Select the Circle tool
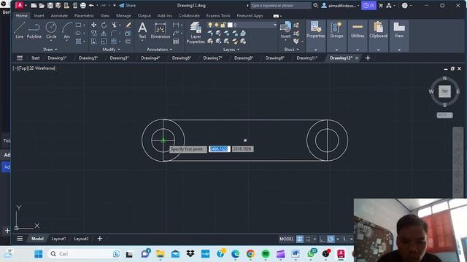The image size is (467, 262). point(51,29)
